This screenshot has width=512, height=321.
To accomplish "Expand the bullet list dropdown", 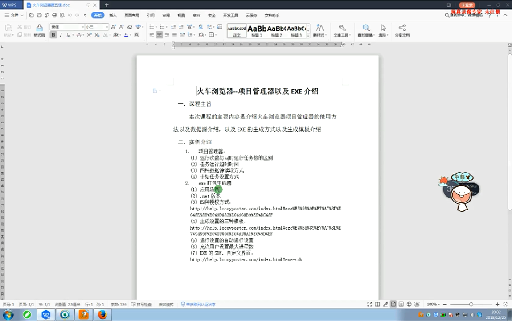I will [156, 27].
